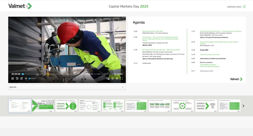Click 'Valmet Mill-Wide Optimization' agenda text

[x=210, y=67]
